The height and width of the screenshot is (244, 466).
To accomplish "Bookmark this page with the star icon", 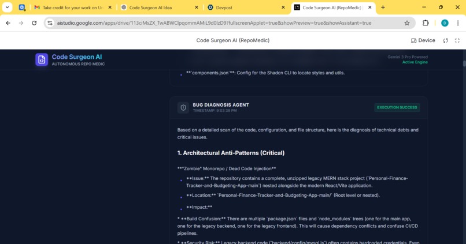I will tap(407, 23).
